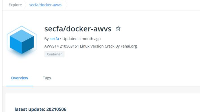
Task: Click the chevron separator after Explore
Action: (25, 5)
